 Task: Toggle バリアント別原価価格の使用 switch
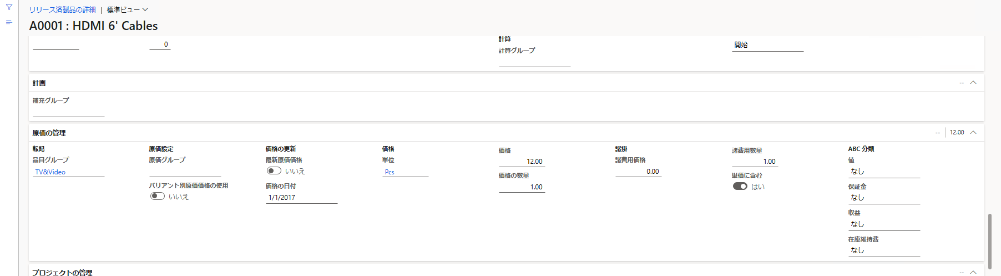158,196
